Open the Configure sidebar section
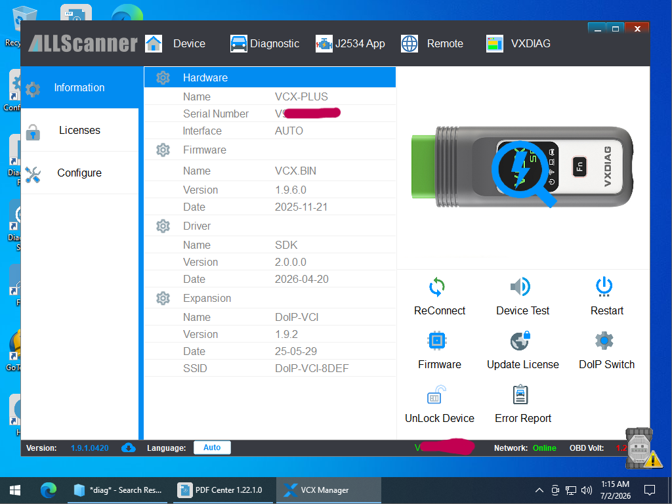Image resolution: width=672 pixels, height=504 pixels. pyautogui.click(x=79, y=173)
